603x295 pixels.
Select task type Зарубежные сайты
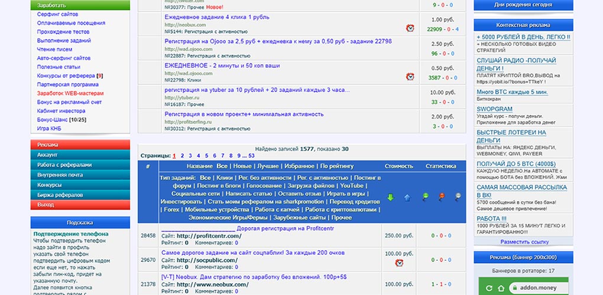coord(301,218)
